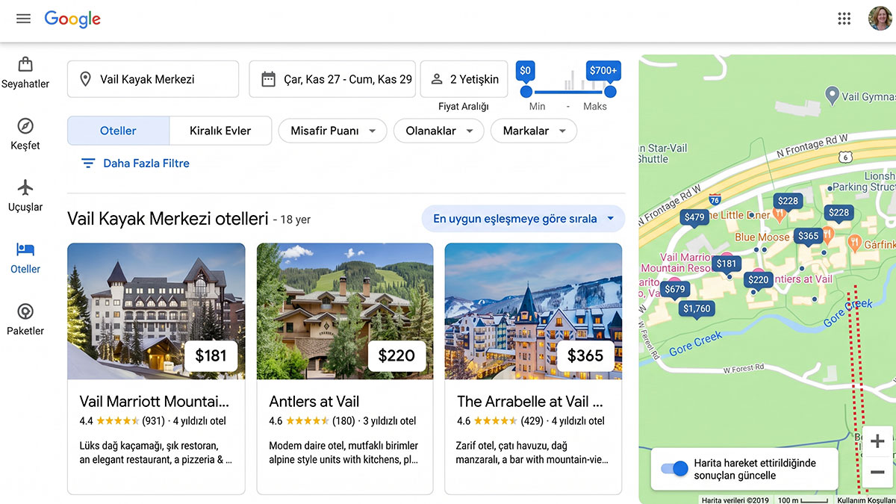896x504 pixels.
Task: Click the Route 76 highway shield
Action: point(715,200)
